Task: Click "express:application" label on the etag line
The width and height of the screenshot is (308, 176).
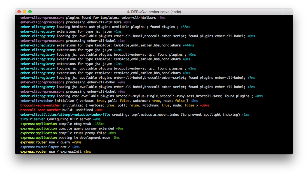Action: 38,124
